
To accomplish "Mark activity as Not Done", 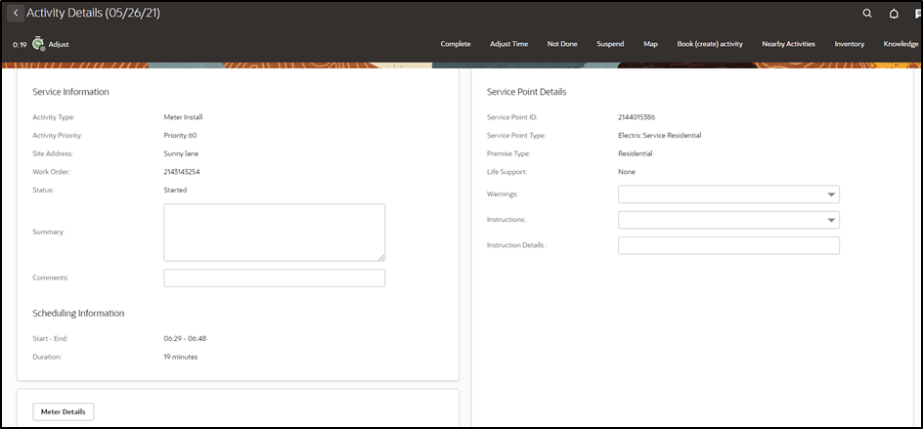I will [562, 44].
